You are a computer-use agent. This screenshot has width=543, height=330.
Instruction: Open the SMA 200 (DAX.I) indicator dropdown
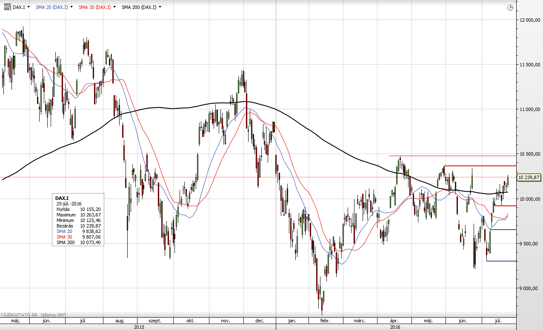[160, 7]
